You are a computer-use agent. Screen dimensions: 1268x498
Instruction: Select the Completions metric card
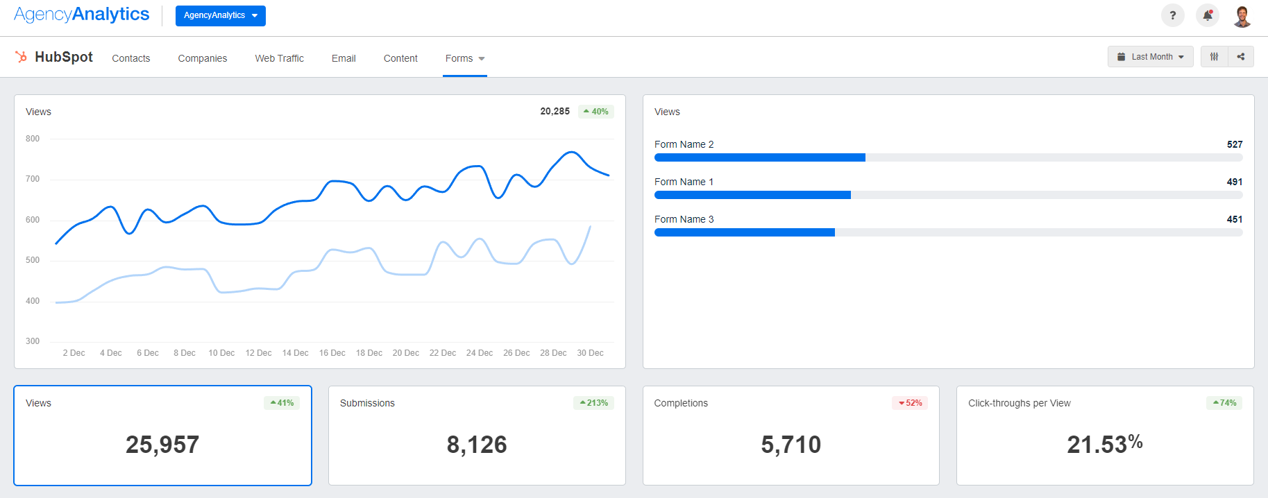click(x=791, y=436)
